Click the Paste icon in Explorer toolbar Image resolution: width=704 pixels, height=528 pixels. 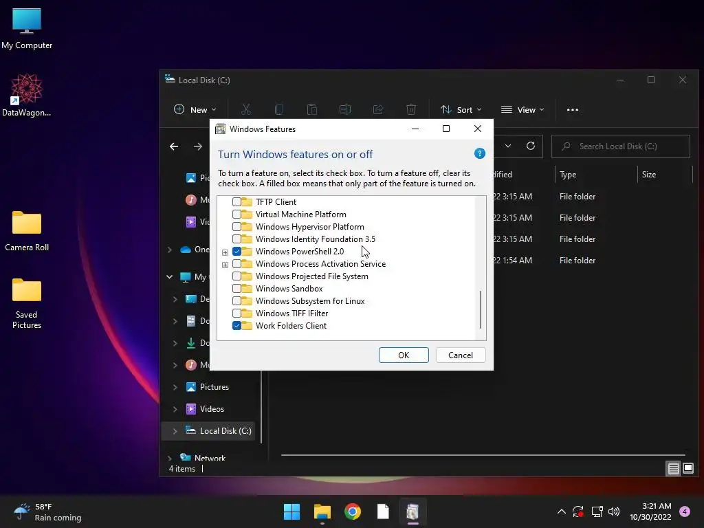(x=312, y=109)
